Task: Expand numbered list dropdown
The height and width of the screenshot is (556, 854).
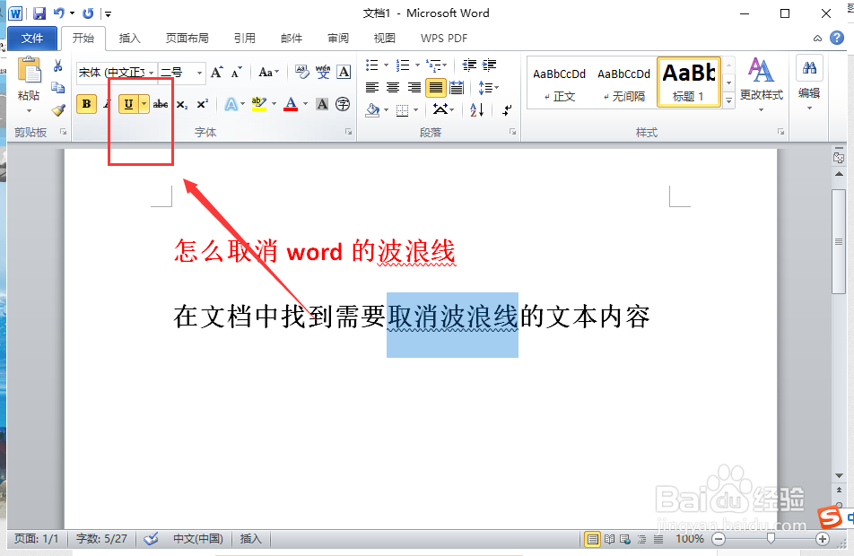Action: click(x=418, y=65)
